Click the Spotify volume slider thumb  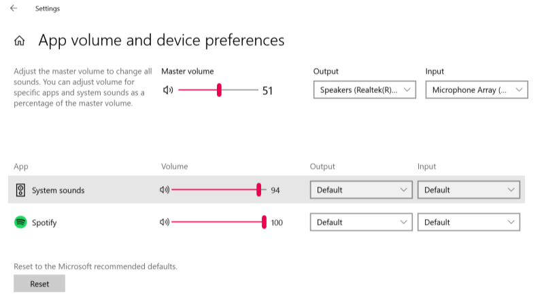point(264,222)
